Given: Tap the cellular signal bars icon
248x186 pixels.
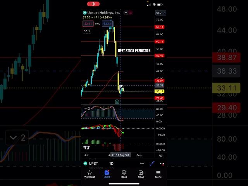Looking at the screenshot, I should [x=149, y=5].
